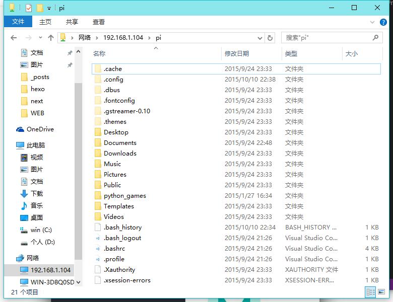Switch to the details view layout
Image resolution: width=393 pixels, height=302 pixels.
pos(370,292)
